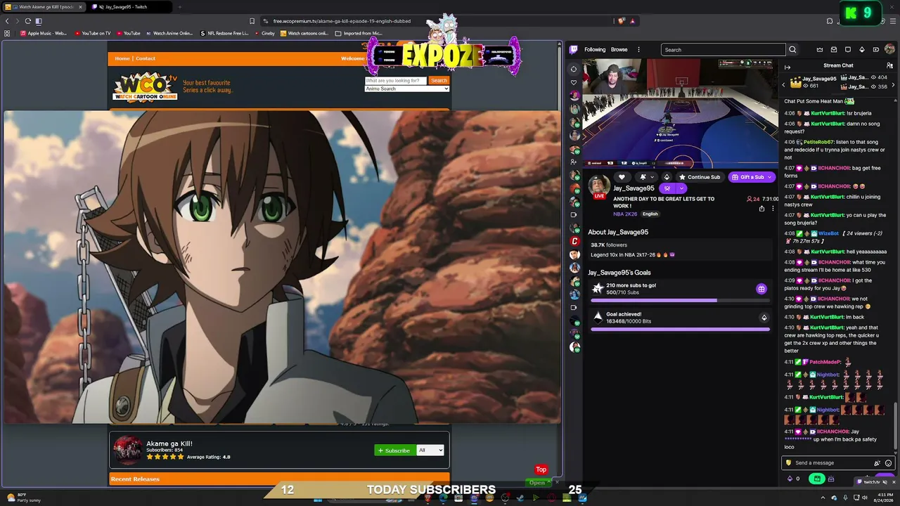Open the chat community users list icon
Screen dimensions: 900x506
point(889,65)
